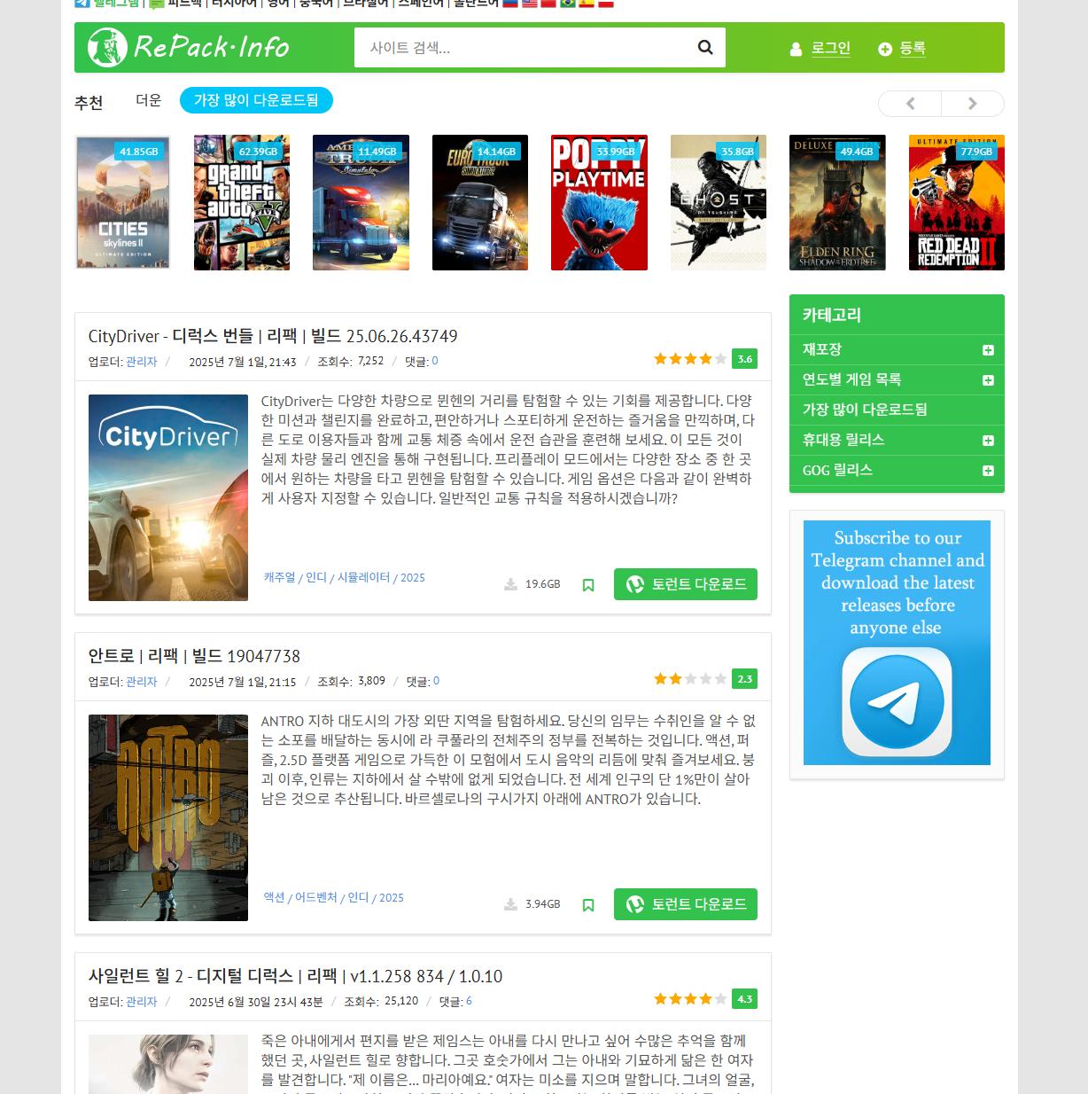Switch language via the Brazil flag
1088x1094 pixels.
tap(567, 3)
